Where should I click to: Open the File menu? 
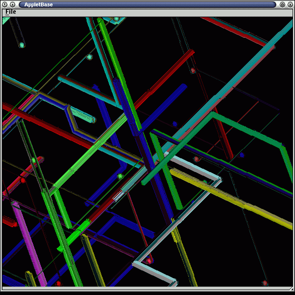coord(10,12)
